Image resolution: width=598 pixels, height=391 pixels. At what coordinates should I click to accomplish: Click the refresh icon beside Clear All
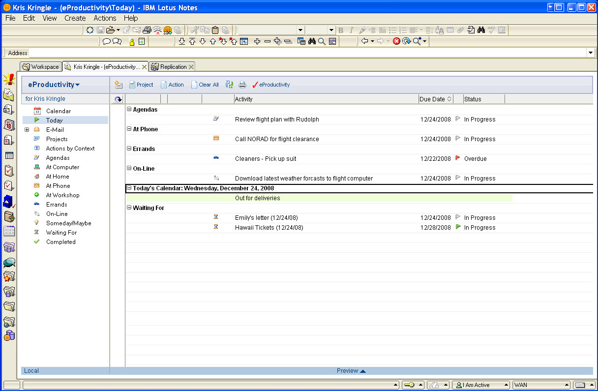coord(229,85)
